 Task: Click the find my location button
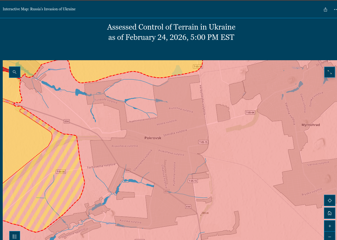point(330,200)
